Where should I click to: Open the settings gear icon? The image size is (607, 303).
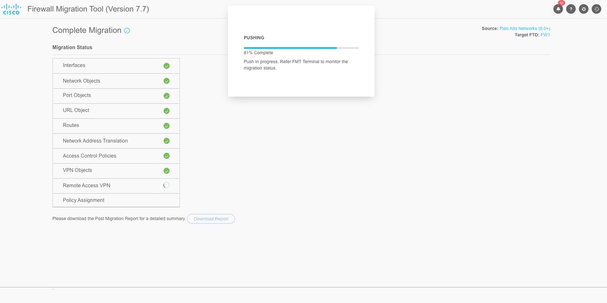point(583,9)
